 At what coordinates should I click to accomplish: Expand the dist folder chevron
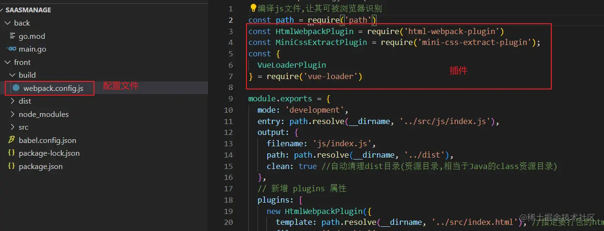click(12, 101)
